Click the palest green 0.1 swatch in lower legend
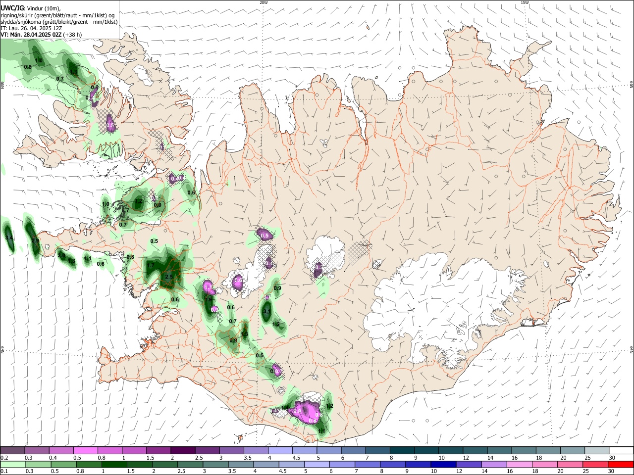The width and height of the screenshot is (634, 475). point(12,464)
